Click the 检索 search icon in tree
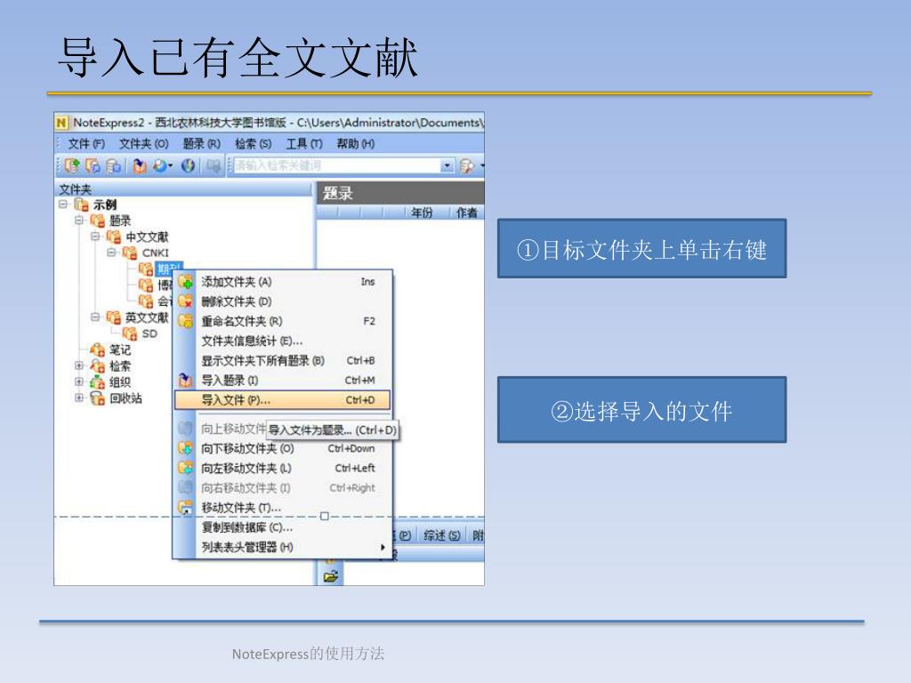The height and width of the screenshot is (683, 911). 98,366
